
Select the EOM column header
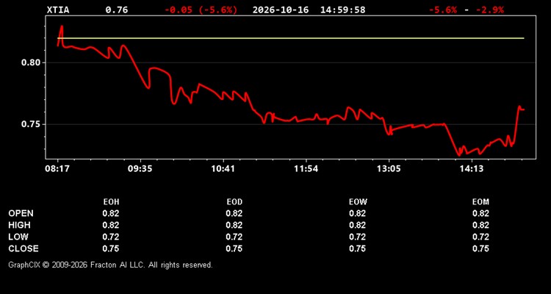coord(480,202)
